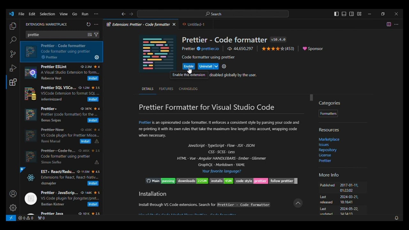The width and height of the screenshot is (409, 230).
Task: Uninstall the Prettier extension
Action: (205, 66)
